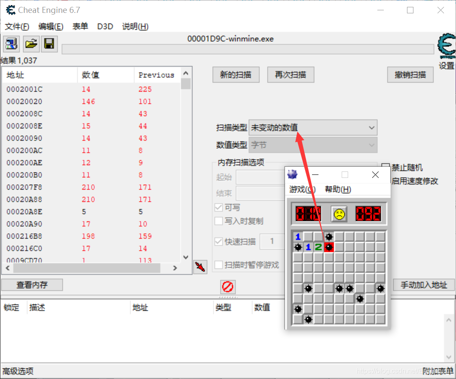Click the fast scan alignment value field
Screen dimensions: 456x379
(272, 241)
